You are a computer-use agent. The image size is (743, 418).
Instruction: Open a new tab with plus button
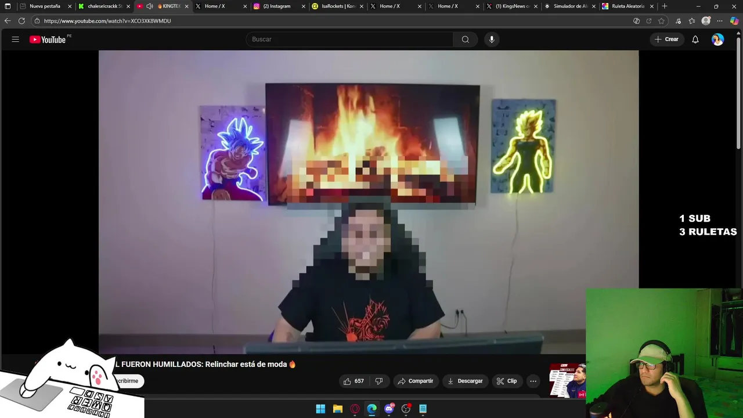pyautogui.click(x=665, y=6)
